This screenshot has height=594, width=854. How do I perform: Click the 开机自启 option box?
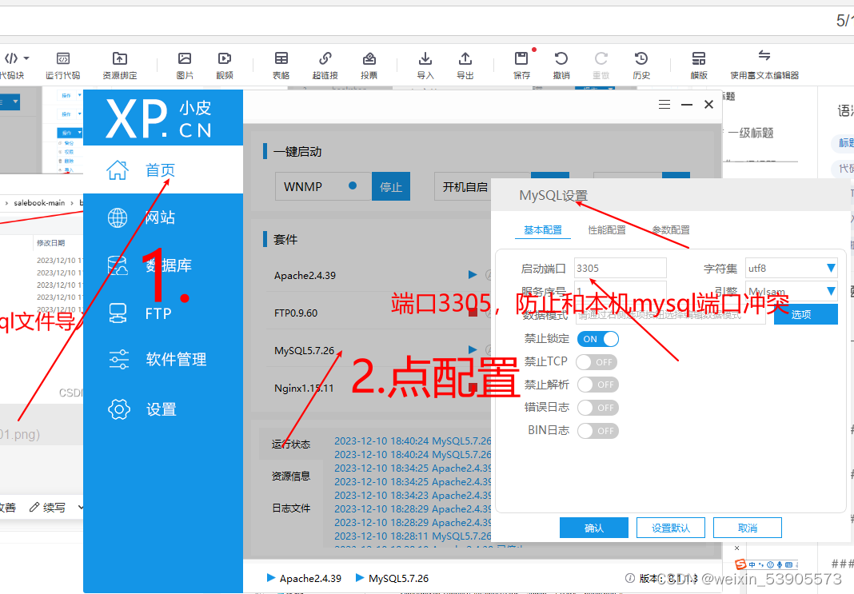click(x=465, y=187)
